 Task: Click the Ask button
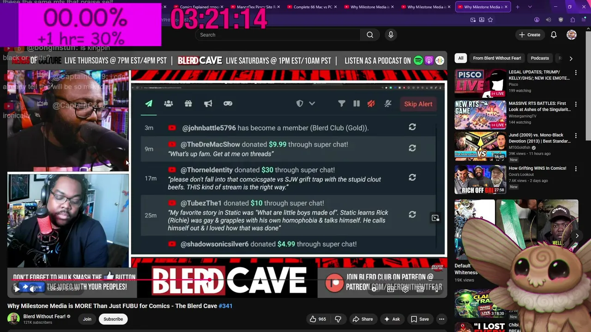(392, 319)
